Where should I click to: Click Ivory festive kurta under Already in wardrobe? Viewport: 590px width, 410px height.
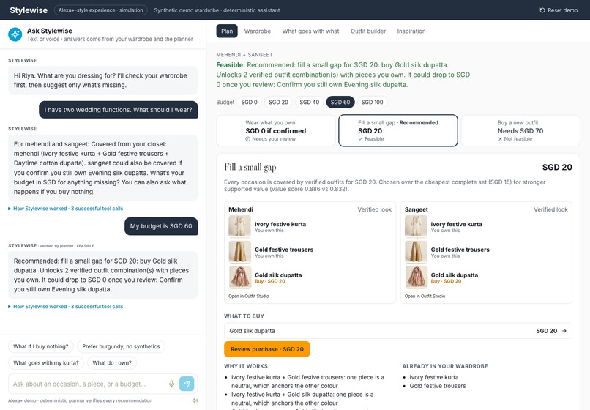pyautogui.click(x=434, y=377)
